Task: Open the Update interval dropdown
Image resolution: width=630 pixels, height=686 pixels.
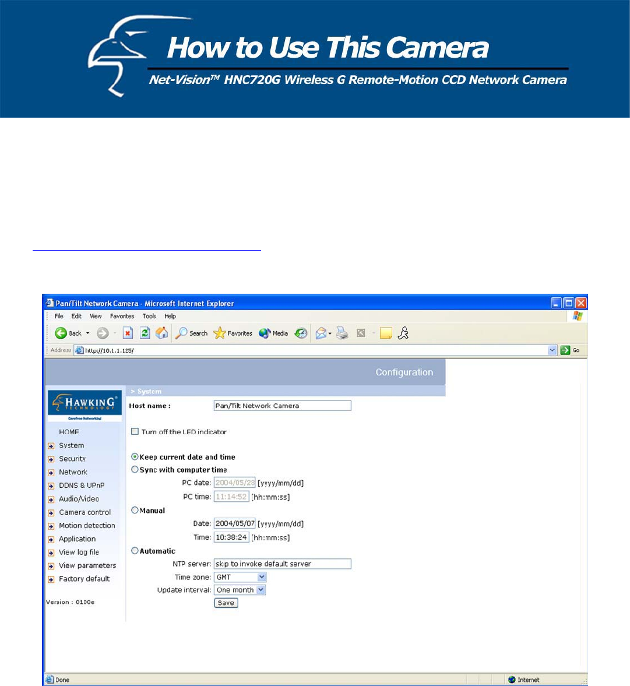Action: pos(240,590)
